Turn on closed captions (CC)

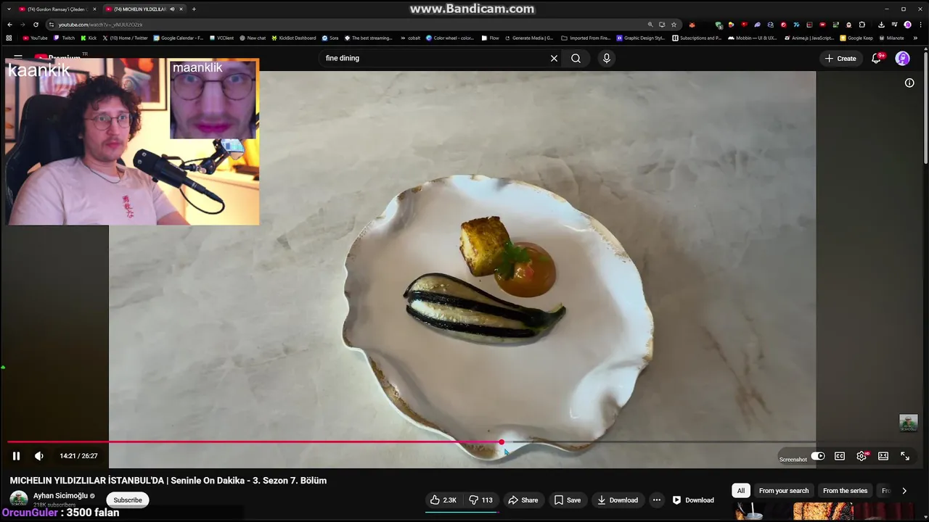(840, 456)
